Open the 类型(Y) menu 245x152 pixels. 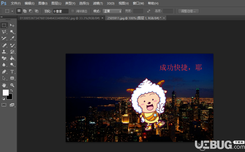click(70, 3)
